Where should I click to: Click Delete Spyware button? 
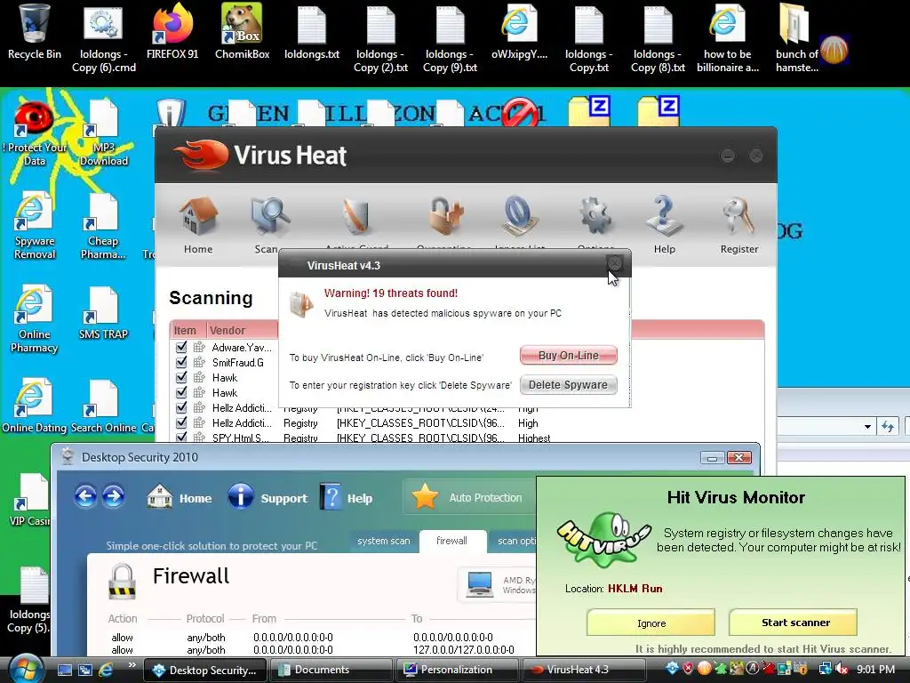point(568,384)
